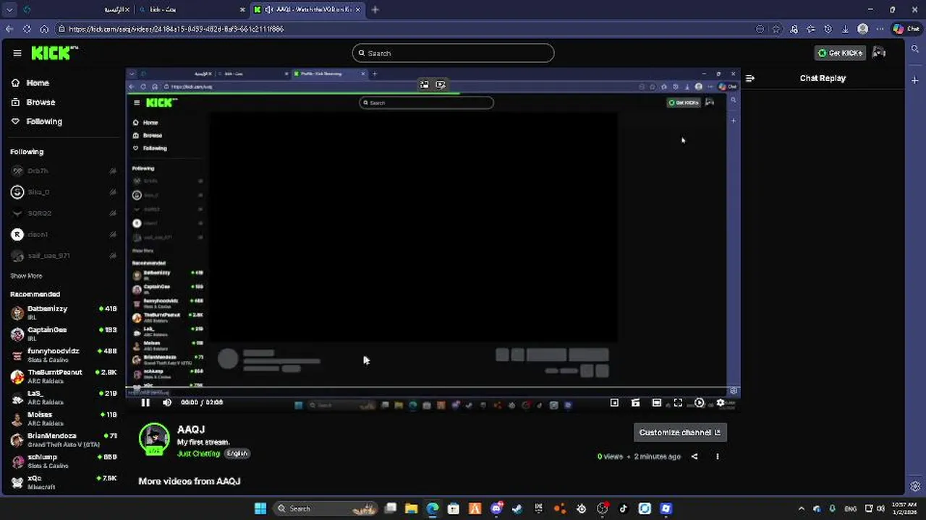Screen dimensions: 926x520
Task: Click the KICK logo
Action: (54, 53)
